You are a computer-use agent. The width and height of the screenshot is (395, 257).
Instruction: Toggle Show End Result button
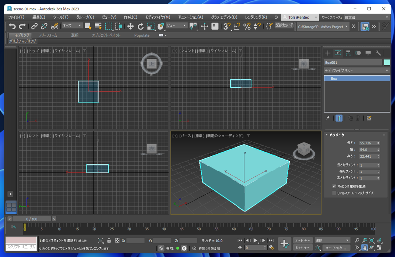(x=339, y=118)
